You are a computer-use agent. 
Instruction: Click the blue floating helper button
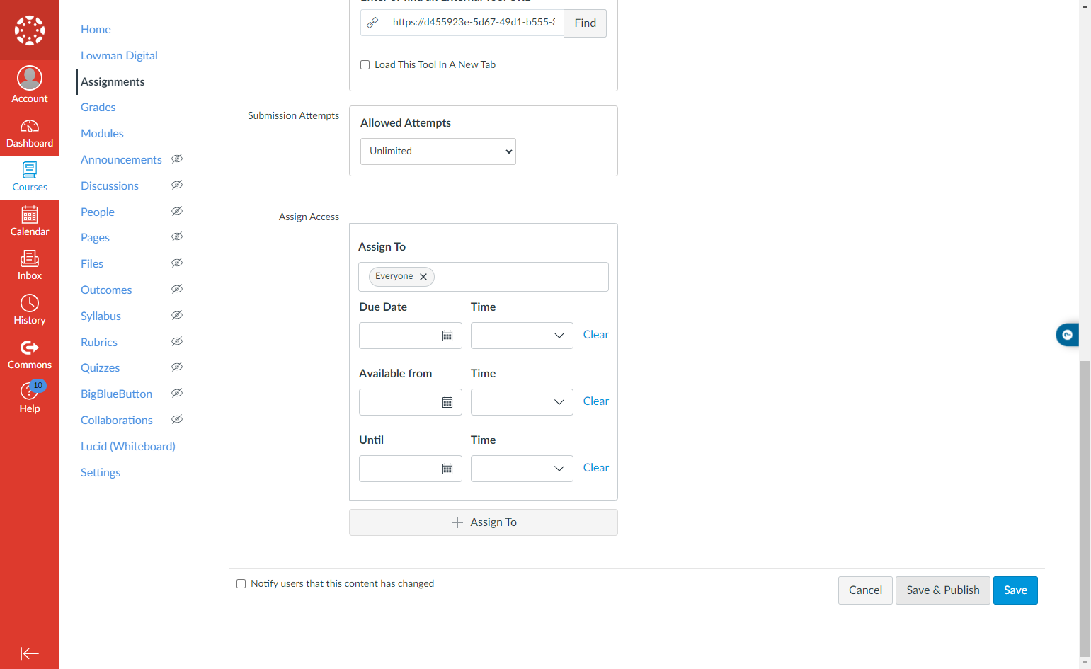click(1067, 335)
